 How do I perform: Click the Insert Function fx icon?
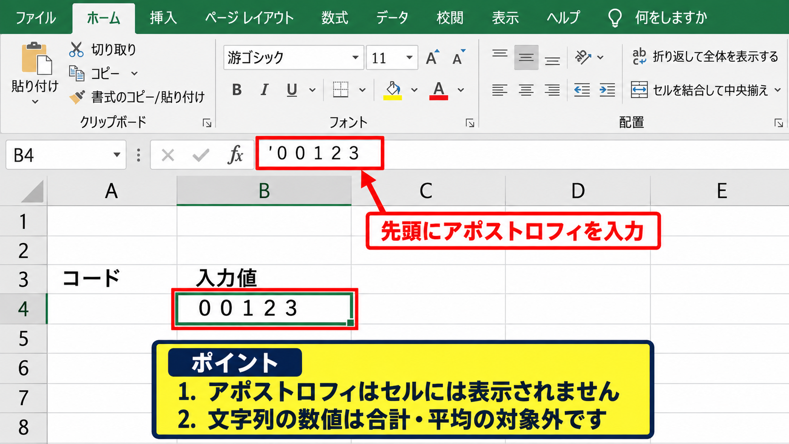pos(235,155)
